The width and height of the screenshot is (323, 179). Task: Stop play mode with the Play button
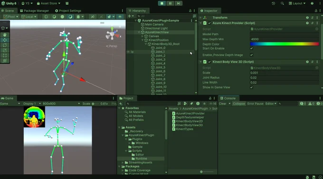161,3
